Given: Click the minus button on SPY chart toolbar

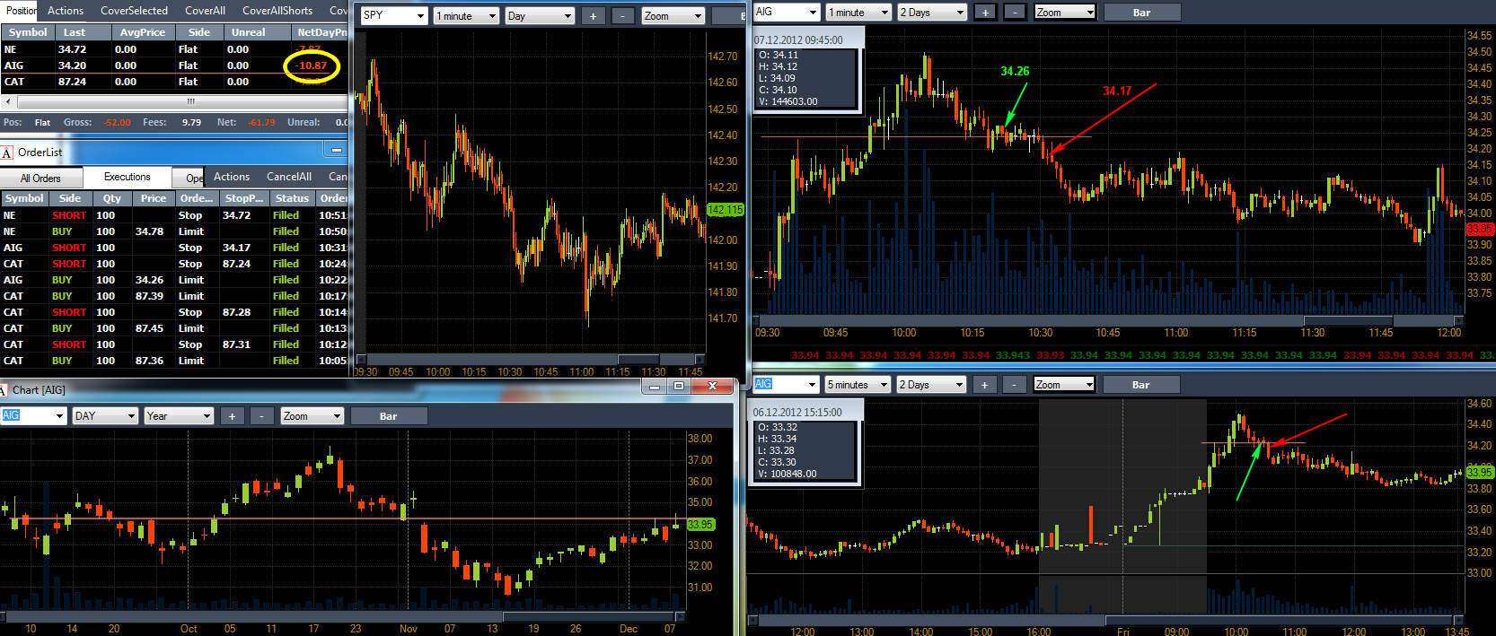Looking at the screenshot, I should pyautogui.click(x=622, y=16).
